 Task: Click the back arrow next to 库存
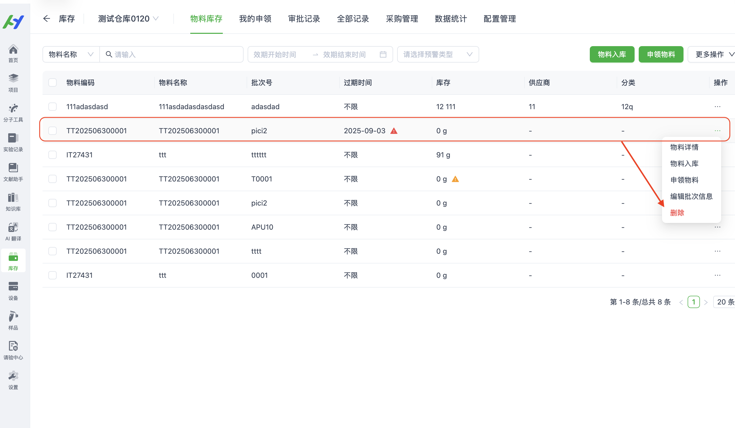(x=47, y=19)
